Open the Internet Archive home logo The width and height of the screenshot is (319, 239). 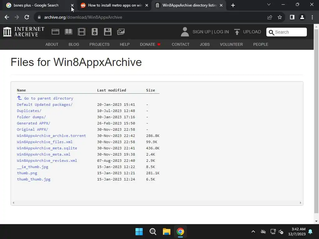coord(24,32)
